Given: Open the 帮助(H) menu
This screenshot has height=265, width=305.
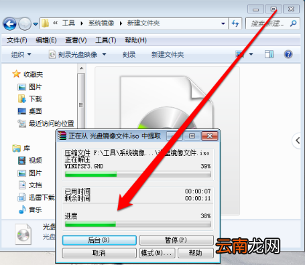Looking at the screenshot, I should tap(135, 40).
